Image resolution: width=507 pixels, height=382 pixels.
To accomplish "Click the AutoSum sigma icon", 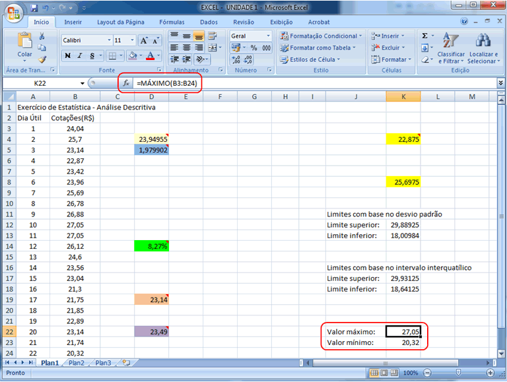I will pyautogui.click(x=424, y=36).
